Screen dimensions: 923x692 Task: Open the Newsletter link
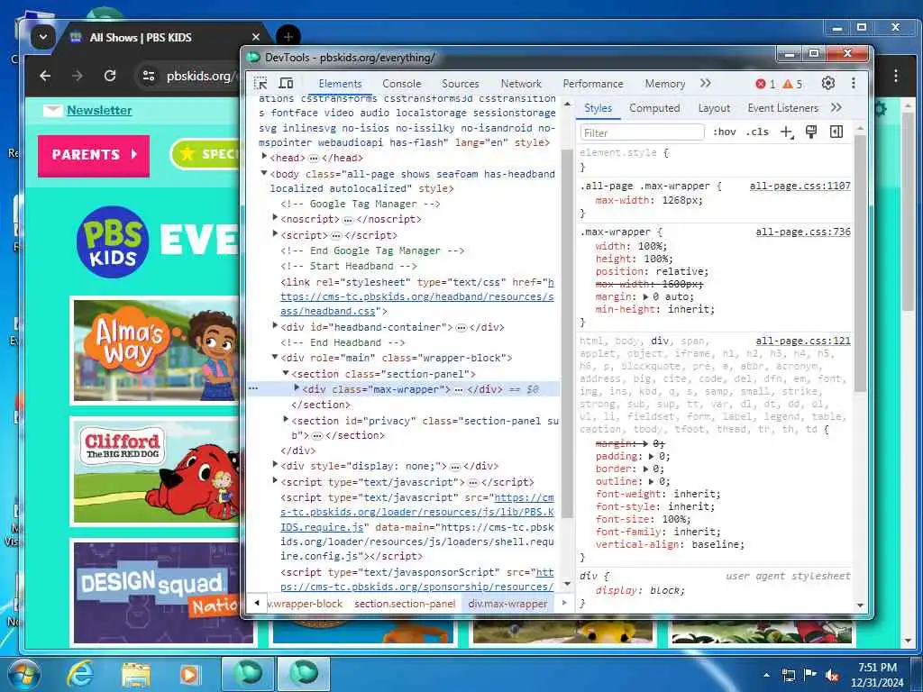pos(99,110)
